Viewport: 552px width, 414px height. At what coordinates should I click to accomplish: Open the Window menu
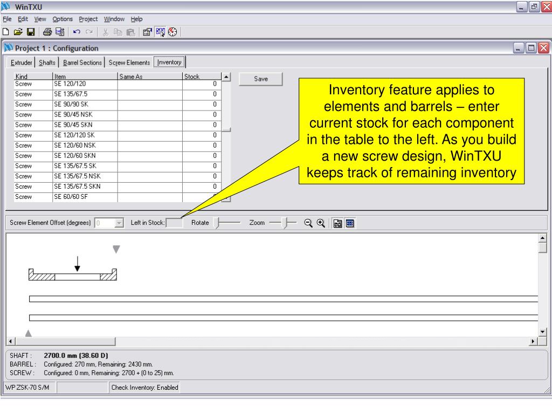(x=114, y=19)
